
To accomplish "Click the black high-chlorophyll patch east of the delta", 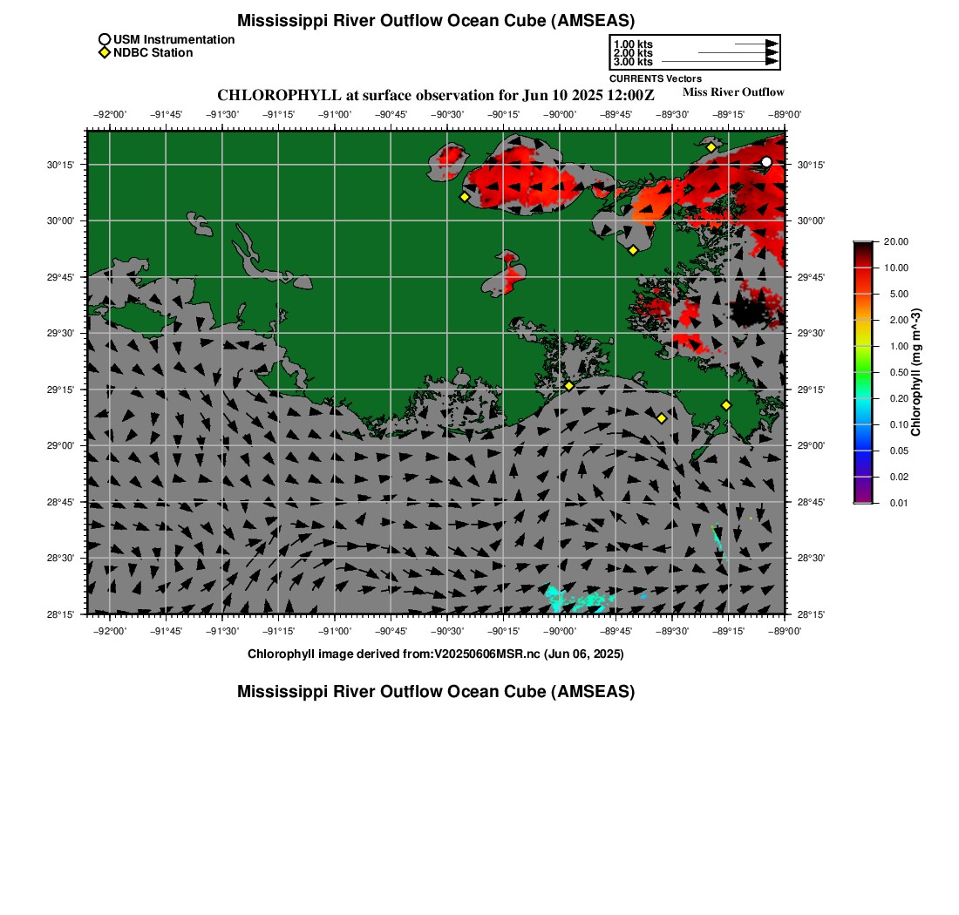I will click(750, 309).
